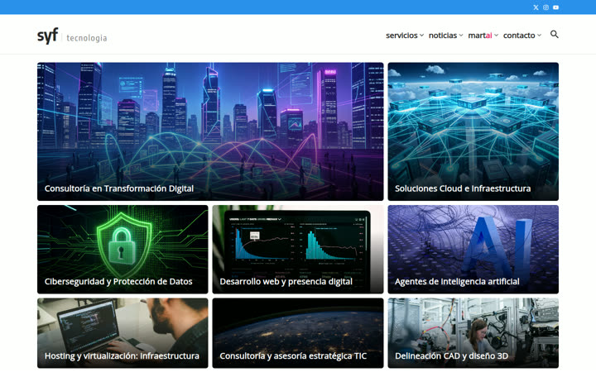This screenshot has width=596, height=372.
Task: Expand the noticias dropdown chevron
Action: point(461,36)
